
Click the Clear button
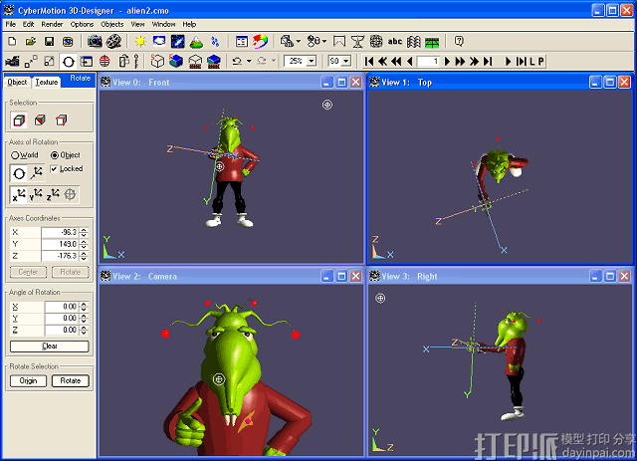click(49, 346)
